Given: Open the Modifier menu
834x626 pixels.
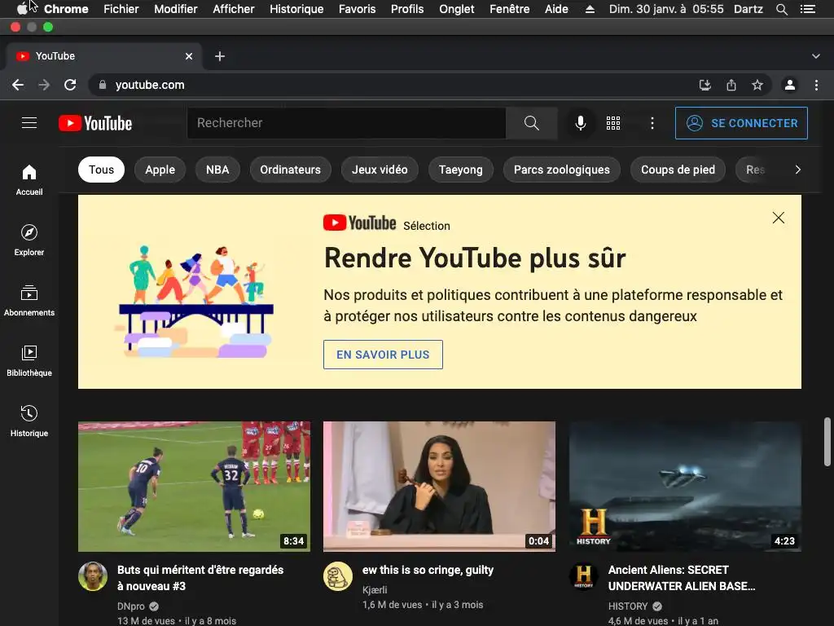Looking at the screenshot, I should pyautogui.click(x=176, y=9).
